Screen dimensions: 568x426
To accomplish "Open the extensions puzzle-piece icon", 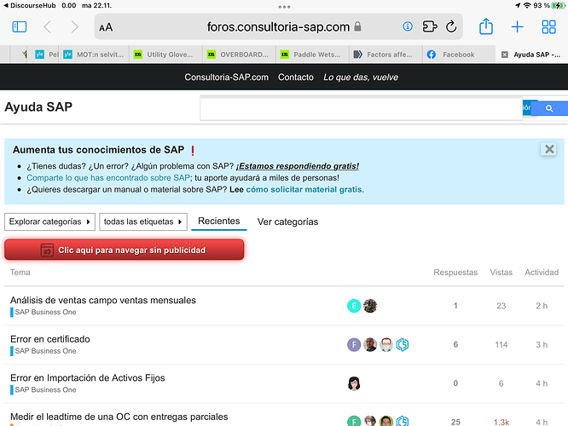I will tap(430, 26).
